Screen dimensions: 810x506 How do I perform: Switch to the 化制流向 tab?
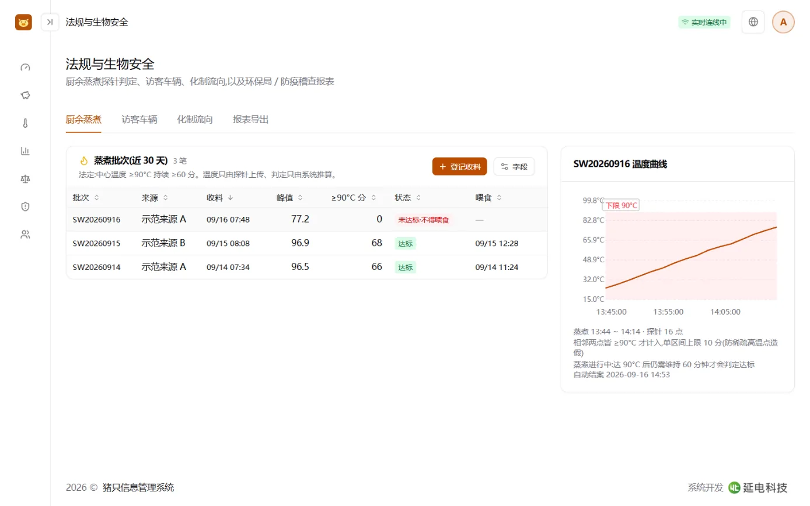(195, 120)
